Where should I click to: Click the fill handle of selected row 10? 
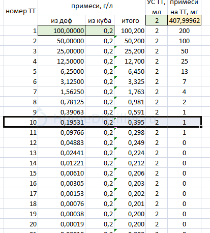click(201, 127)
